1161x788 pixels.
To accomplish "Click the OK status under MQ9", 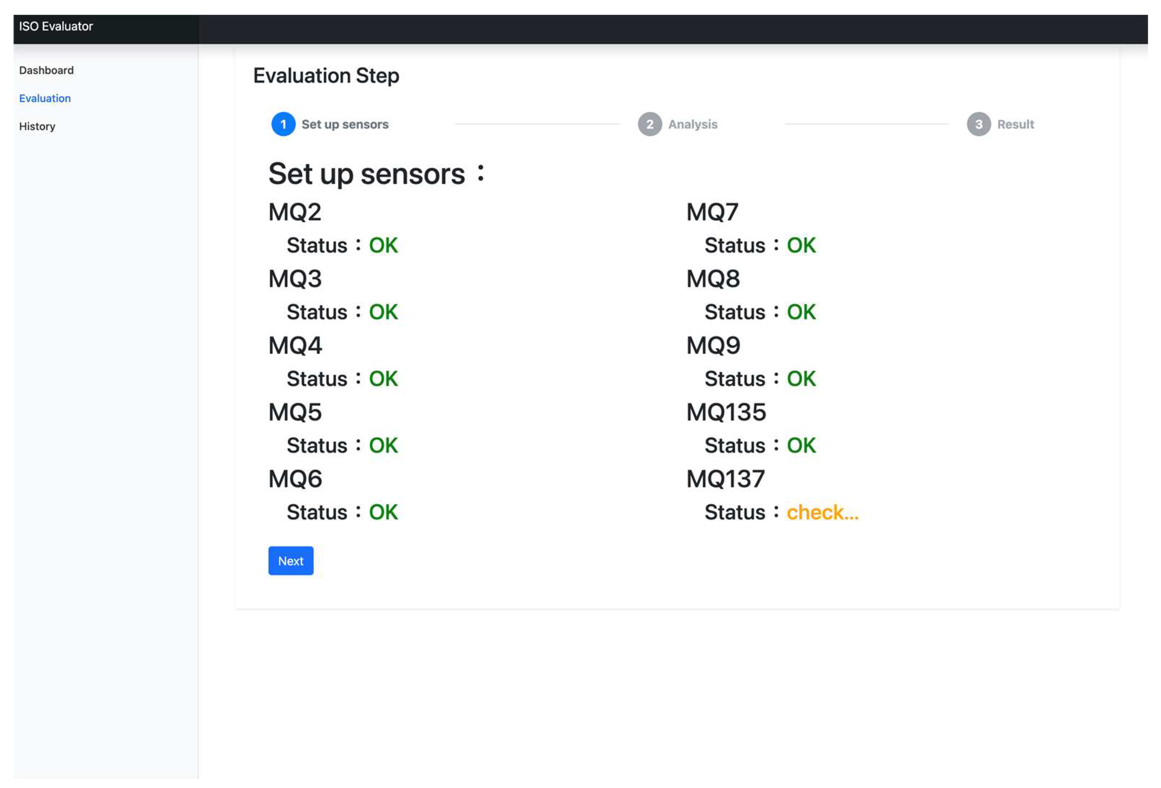I will pyautogui.click(x=801, y=379).
